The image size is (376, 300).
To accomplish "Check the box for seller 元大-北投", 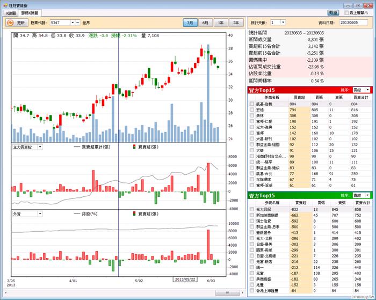I will pyautogui.click(x=251, y=238).
